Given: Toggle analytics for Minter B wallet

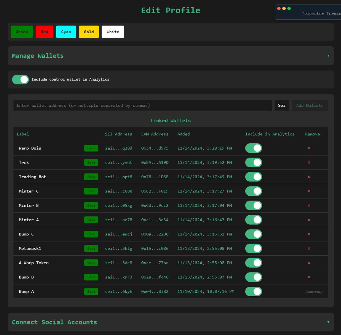Looking at the screenshot, I should [x=253, y=205].
